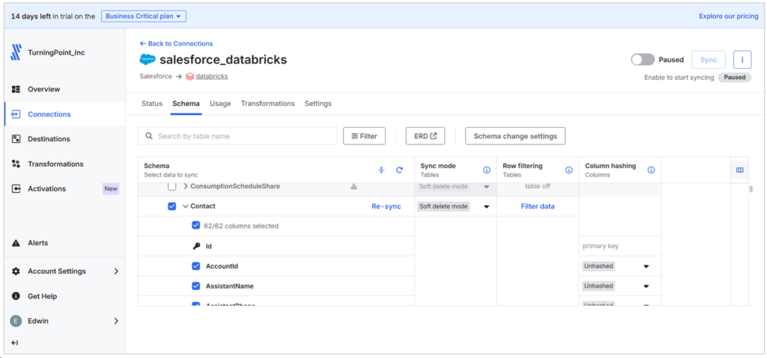Click the databricks destination icon
The width and height of the screenshot is (767, 358).
190,77
